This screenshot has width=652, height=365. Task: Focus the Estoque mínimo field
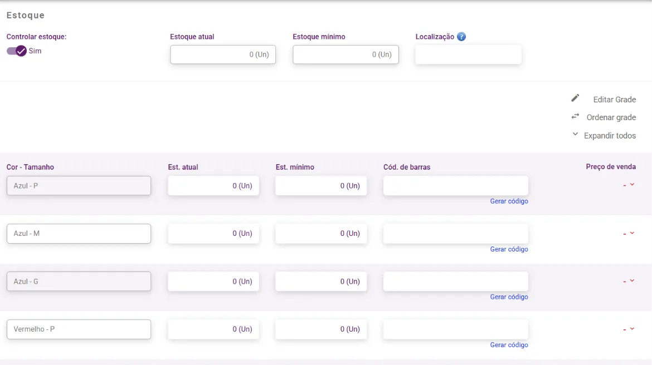pyautogui.click(x=346, y=55)
